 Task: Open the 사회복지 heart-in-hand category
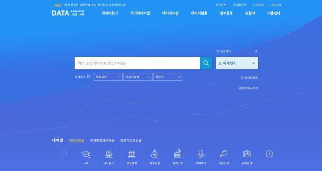201,157
